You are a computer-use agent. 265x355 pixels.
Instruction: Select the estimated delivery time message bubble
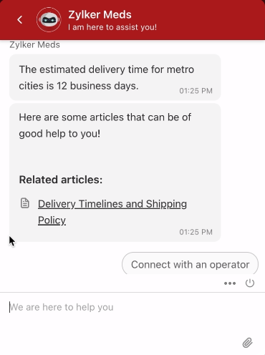point(115,77)
